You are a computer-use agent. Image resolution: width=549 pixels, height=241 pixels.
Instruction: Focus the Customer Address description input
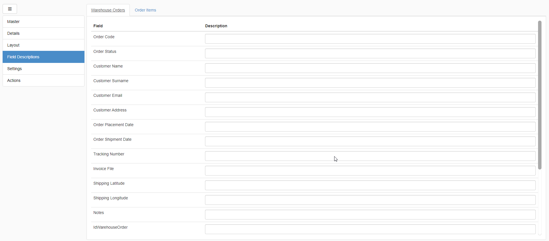coord(370,112)
